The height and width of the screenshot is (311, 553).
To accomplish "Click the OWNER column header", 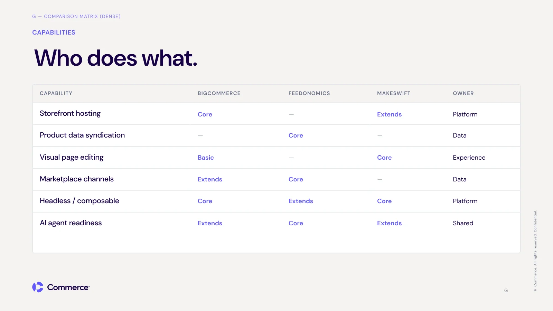I will (463, 93).
